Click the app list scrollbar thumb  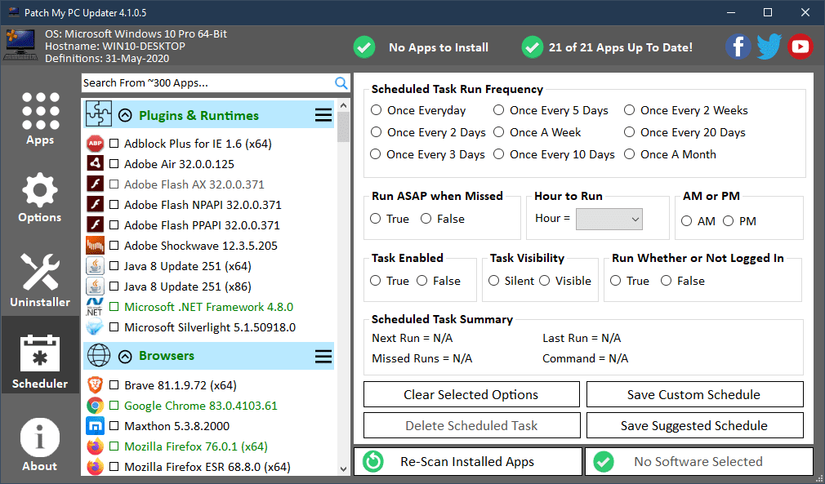[x=344, y=127]
